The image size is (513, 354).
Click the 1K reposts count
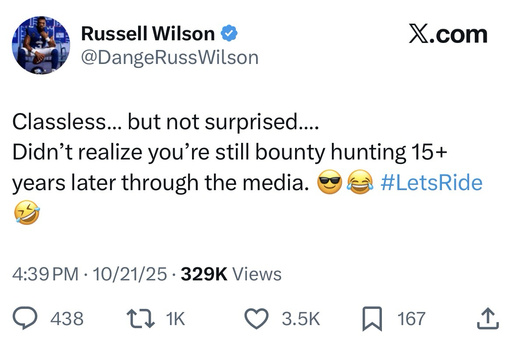coord(176,319)
